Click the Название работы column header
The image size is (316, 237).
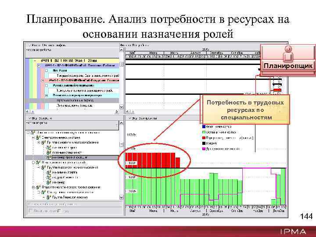coord(72,53)
